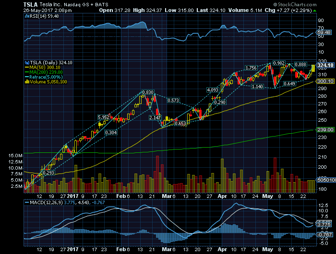
Task: Select the 'MA(50) 300.10' legend entry
Action: tap(45, 68)
